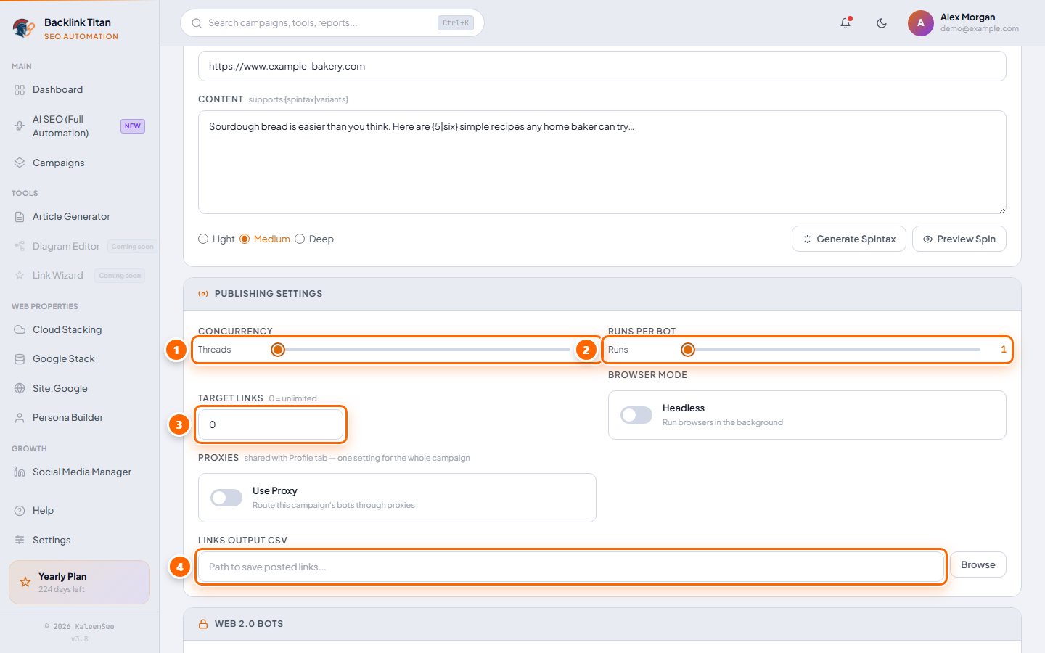Open Persona Builder page

(x=80, y=418)
